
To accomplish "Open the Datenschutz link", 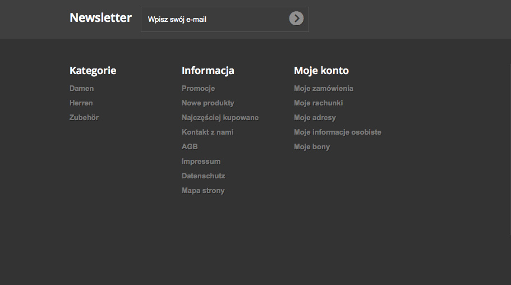I will [203, 176].
